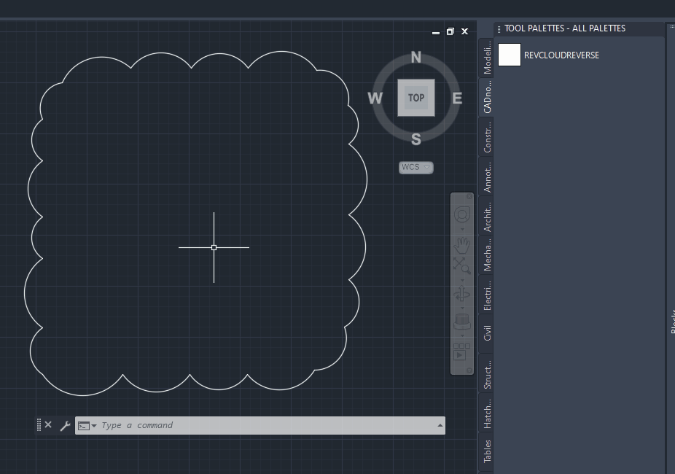This screenshot has height=474, width=675.
Task: Open recent commands with the command line arrow
Action: pos(439,425)
